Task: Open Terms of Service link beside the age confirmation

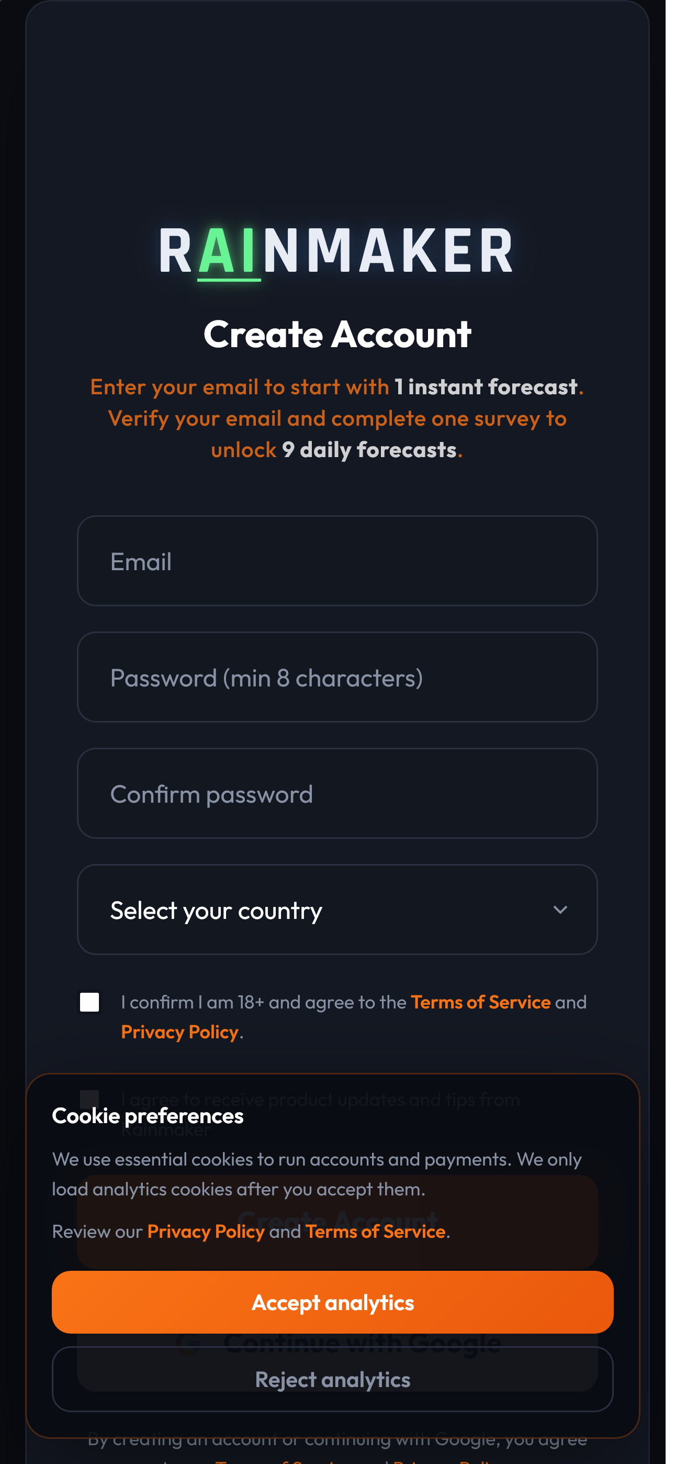Action: pyautogui.click(x=480, y=1002)
